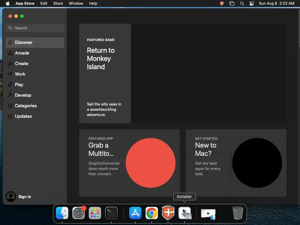Click the Categories label in sidebar

[x=26, y=105]
